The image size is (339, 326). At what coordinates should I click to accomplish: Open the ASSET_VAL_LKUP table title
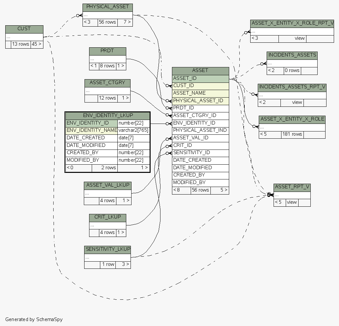pyautogui.click(x=108, y=185)
